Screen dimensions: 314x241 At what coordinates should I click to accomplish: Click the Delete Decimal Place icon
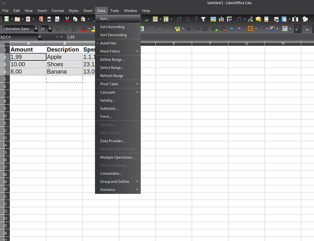[x=223, y=28]
